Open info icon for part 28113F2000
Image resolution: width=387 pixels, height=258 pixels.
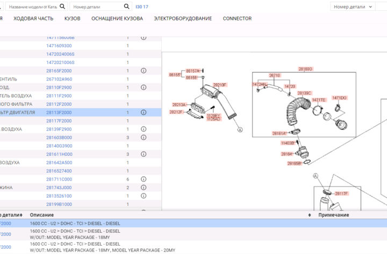coord(144,112)
